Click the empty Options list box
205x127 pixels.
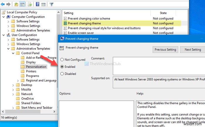[96, 114]
